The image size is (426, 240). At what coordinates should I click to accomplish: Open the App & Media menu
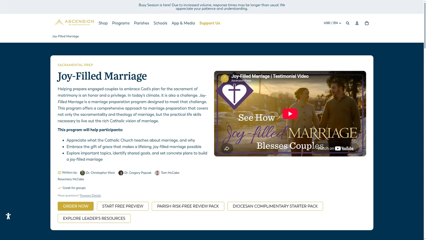pos(183,23)
